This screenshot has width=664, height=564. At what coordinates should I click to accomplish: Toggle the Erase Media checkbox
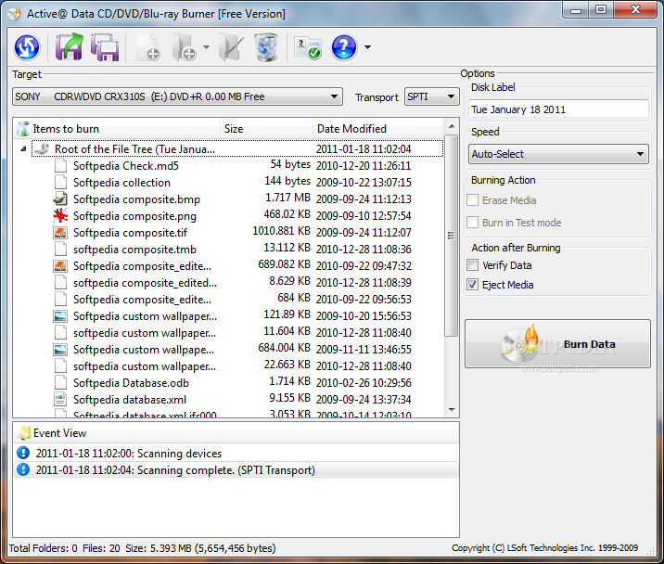[x=473, y=200]
